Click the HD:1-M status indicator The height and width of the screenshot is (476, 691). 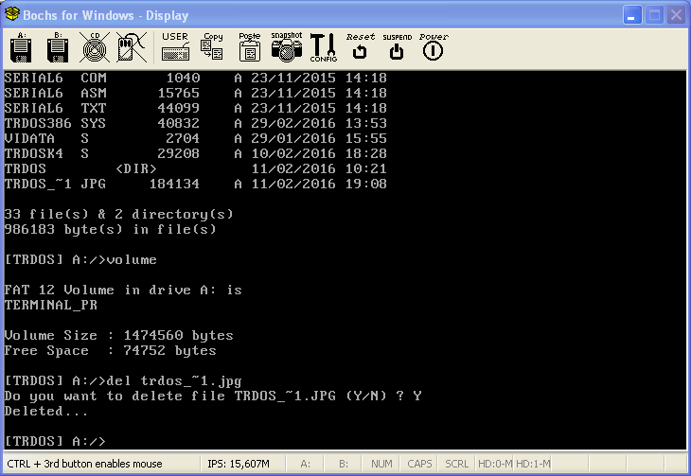pos(533,464)
